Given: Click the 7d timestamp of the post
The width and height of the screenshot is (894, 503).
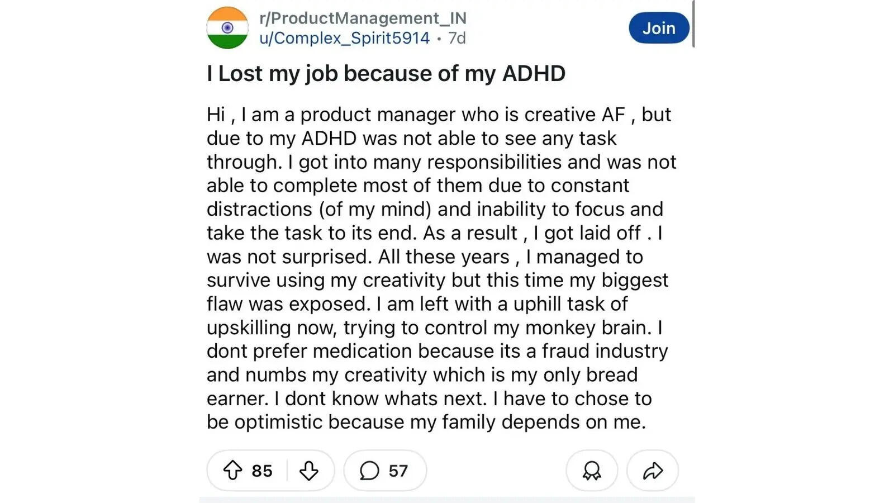Looking at the screenshot, I should point(457,38).
